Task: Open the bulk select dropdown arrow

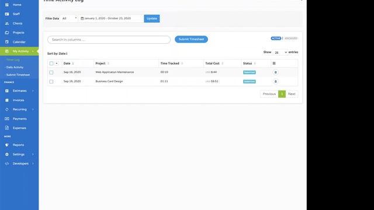Action: [57, 64]
